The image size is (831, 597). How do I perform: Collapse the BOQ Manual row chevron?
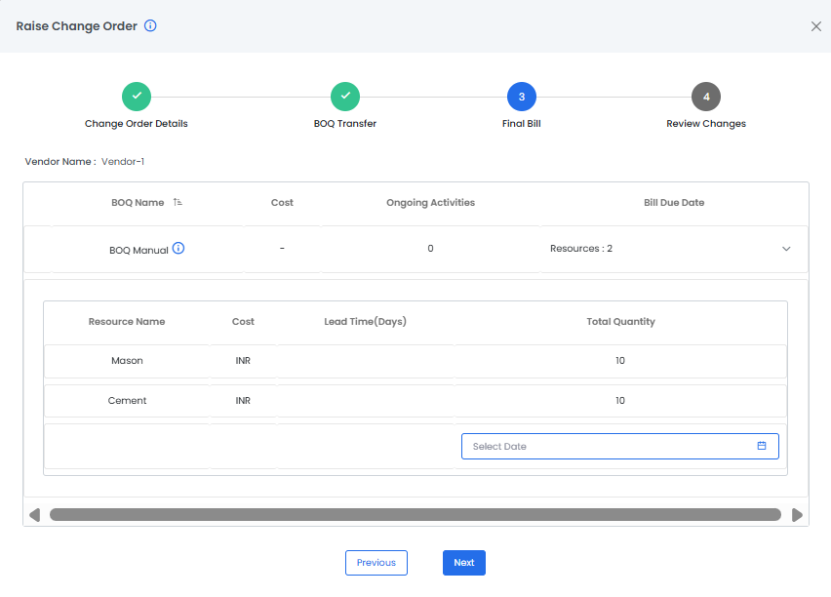click(786, 249)
